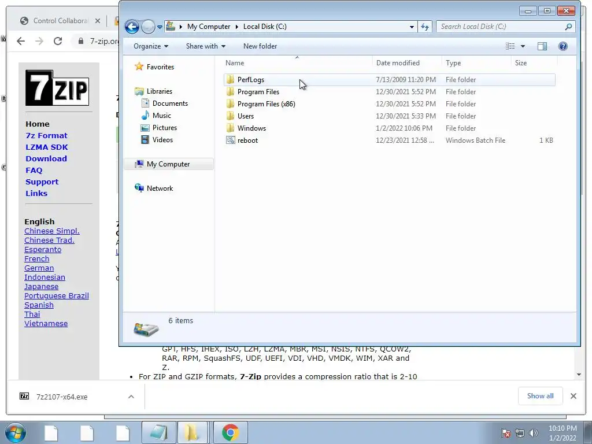Select My Computer in the navigation pane
Image resolution: width=592 pixels, height=444 pixels.
pos(168,164)
